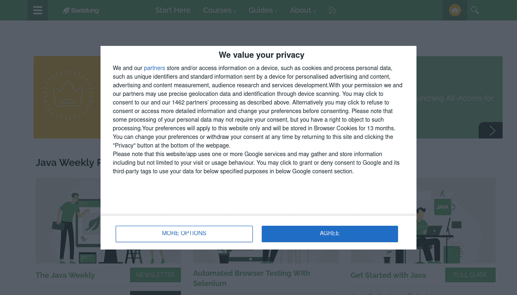This screenshot has height=295, width=517.
Task: Click the next arrow on the banner
Action: [x=492, y=131]
